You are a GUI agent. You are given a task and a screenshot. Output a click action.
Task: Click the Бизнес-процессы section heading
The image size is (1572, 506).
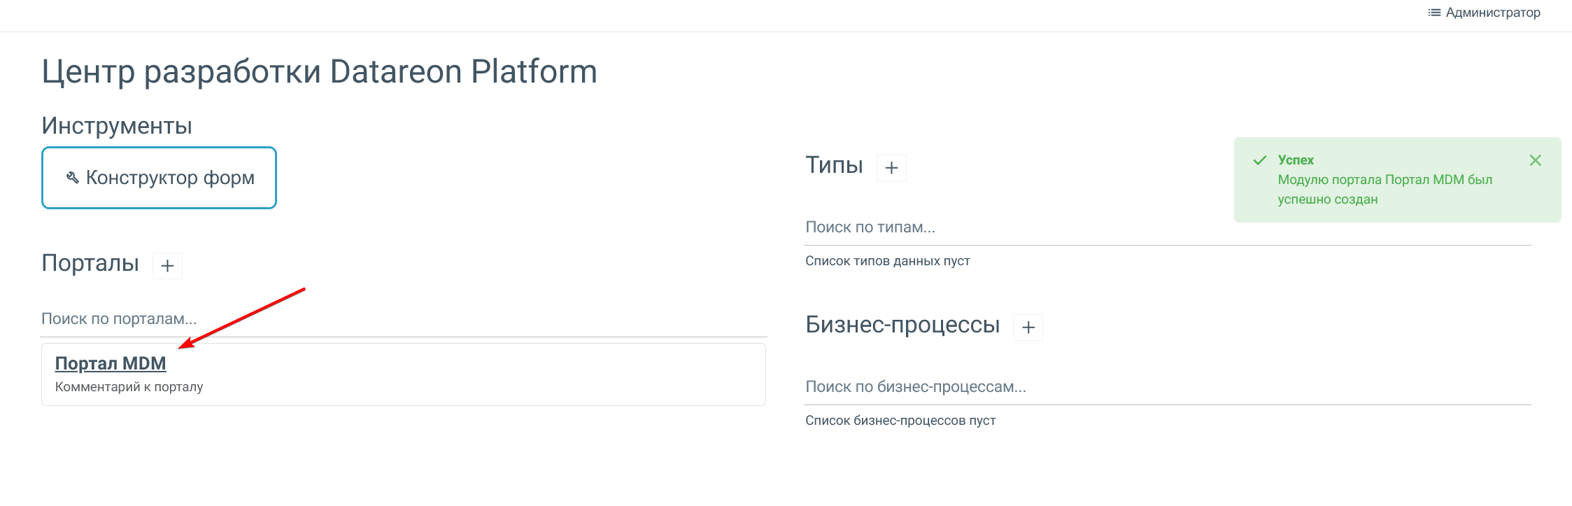tap(902, 325)
